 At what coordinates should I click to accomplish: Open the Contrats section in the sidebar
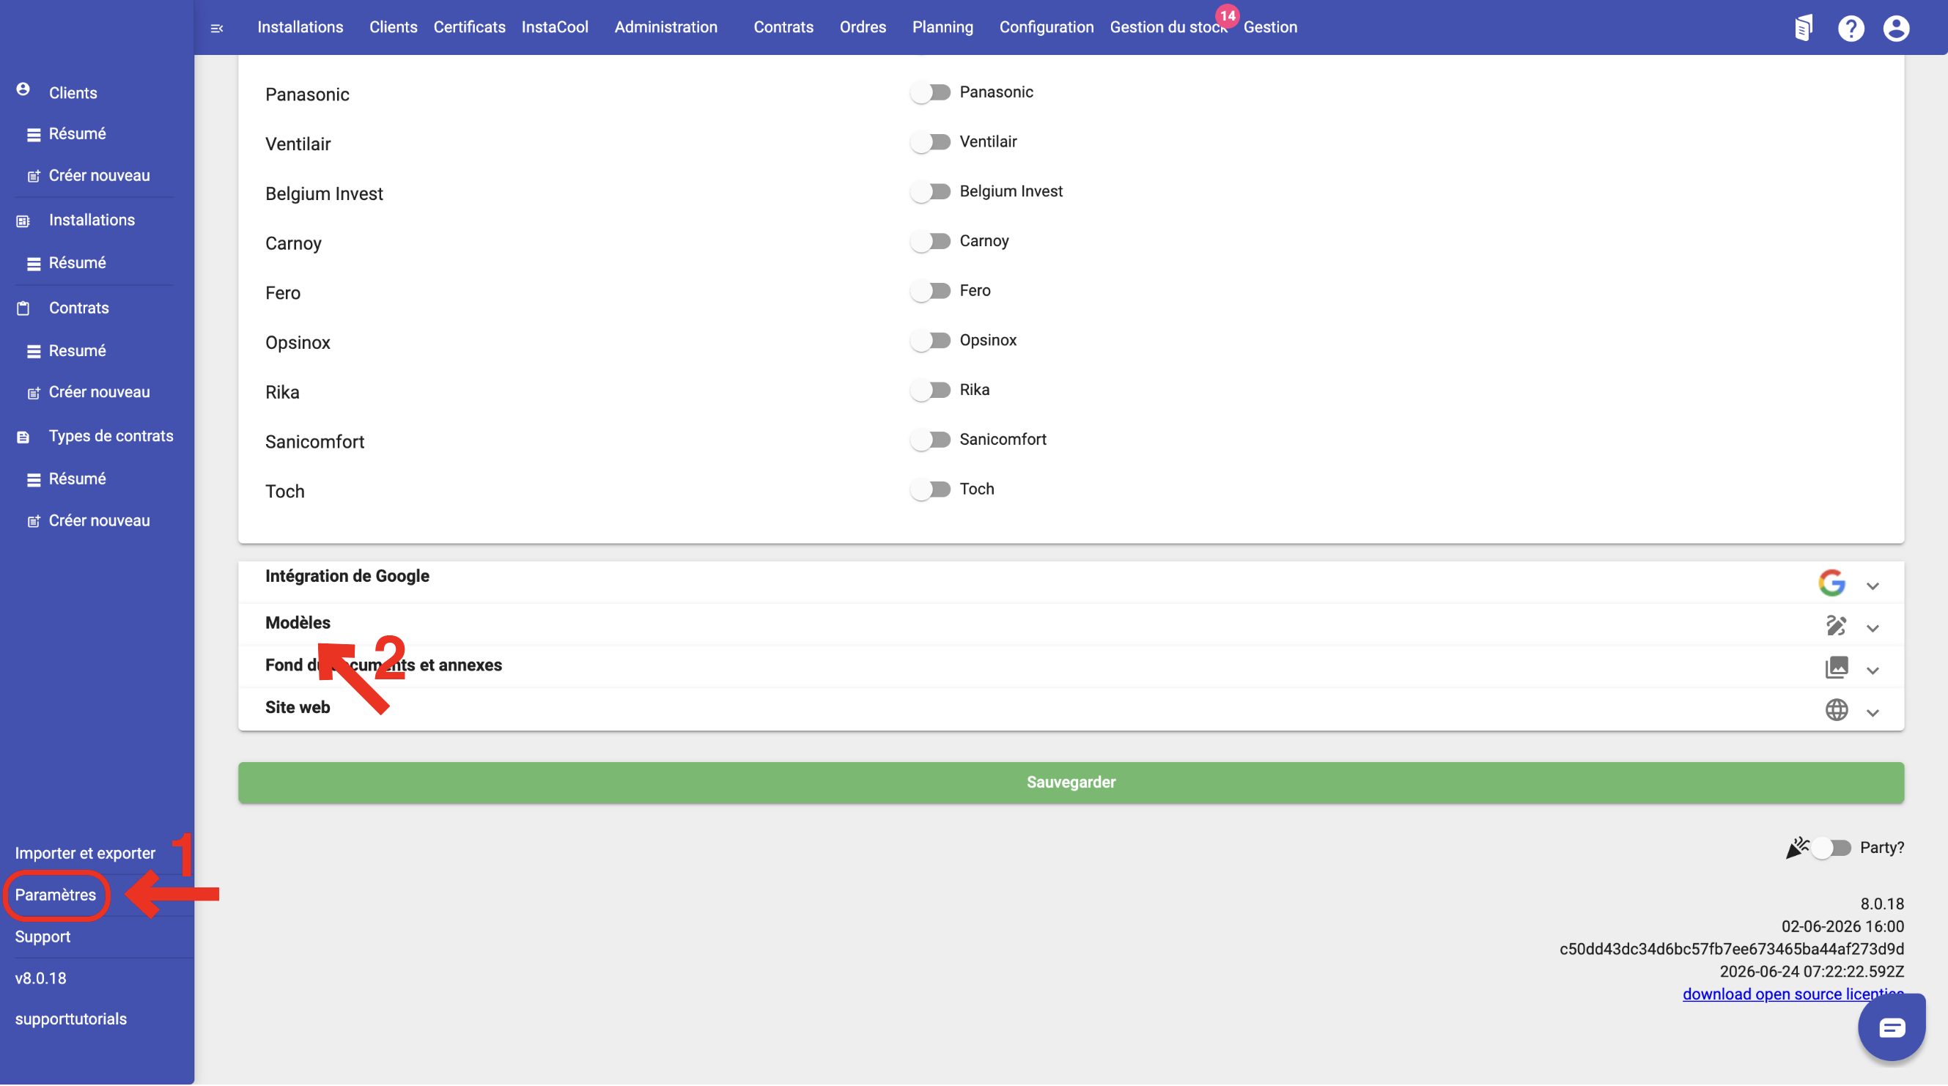click(78, 308)
